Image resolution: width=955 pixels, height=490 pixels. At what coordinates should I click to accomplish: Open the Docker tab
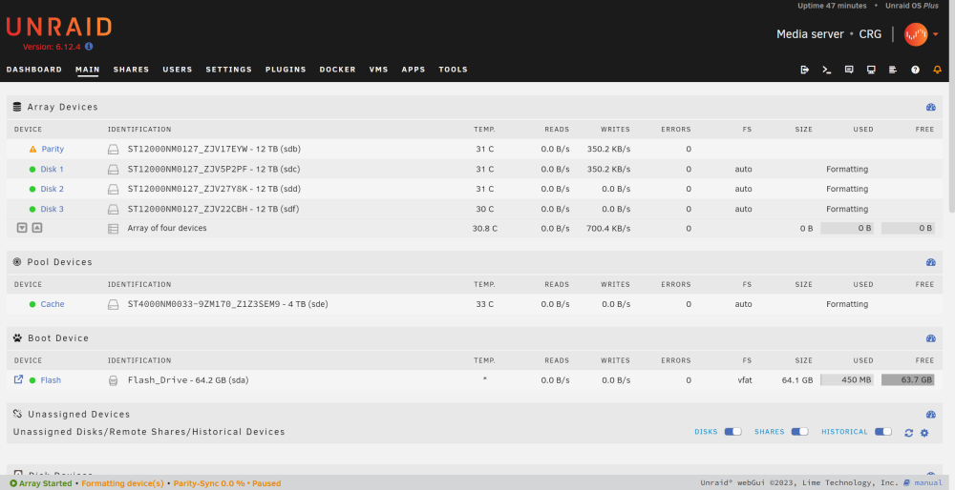pyautogui.click(x=337, y=70)
